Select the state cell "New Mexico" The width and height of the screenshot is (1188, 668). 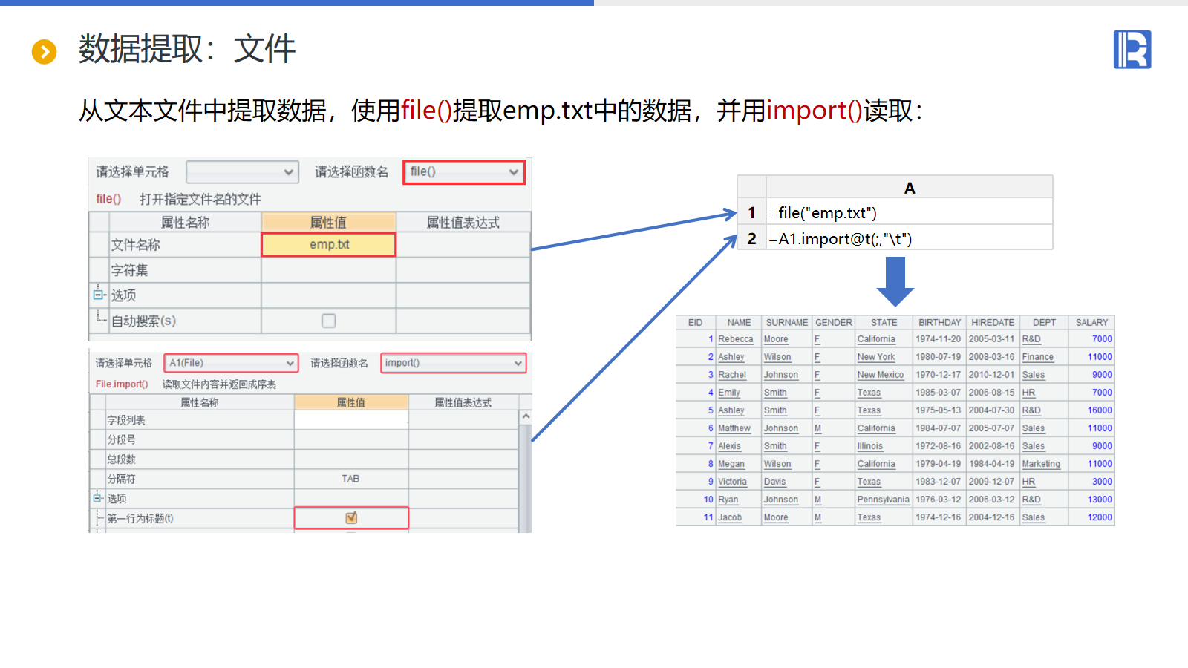click(884, 375)
